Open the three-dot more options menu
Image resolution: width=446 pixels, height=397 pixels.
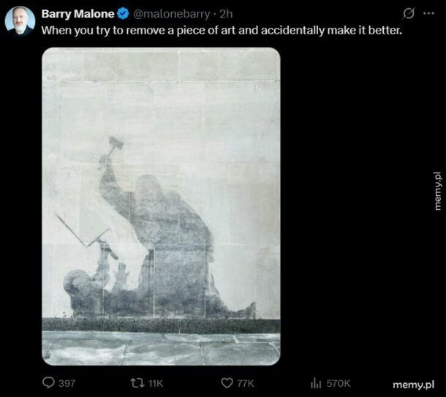tap(428, 14)
